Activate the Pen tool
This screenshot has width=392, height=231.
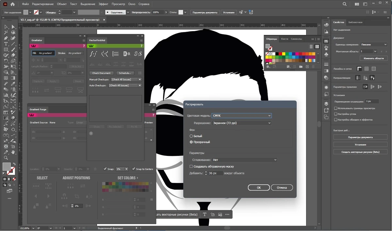click(x=6, y=38)
